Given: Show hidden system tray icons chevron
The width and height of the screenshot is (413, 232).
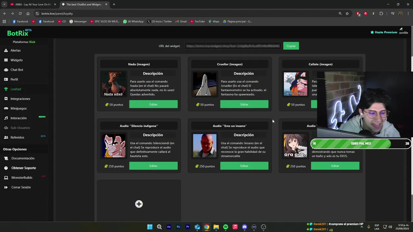Looking at the screenshot, I should (361, 227).
